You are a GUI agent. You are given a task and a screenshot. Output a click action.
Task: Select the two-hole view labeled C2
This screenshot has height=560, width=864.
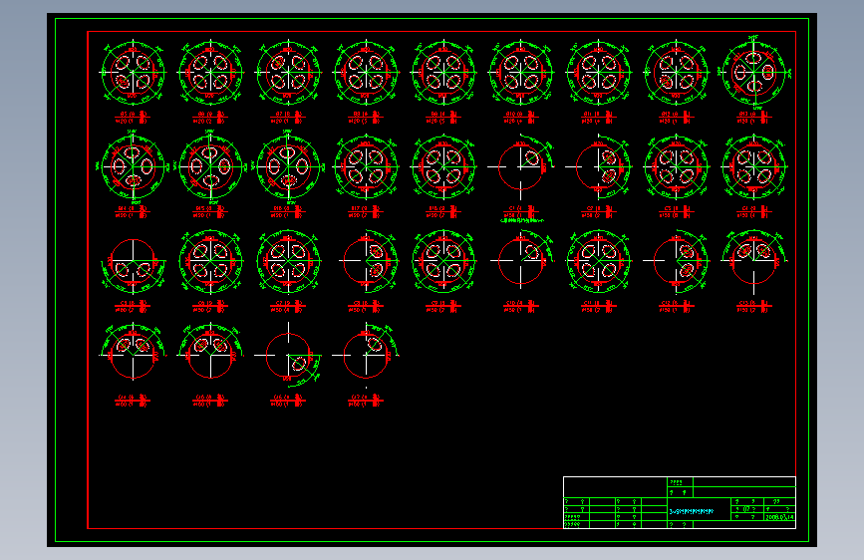click(x=598, y=166)
